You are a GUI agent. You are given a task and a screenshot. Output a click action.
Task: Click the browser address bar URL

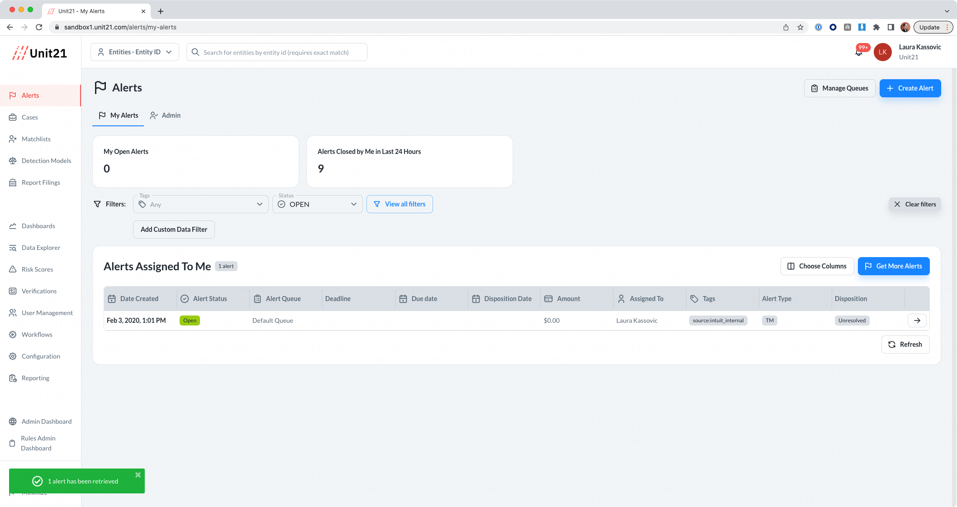click(120, 27)
